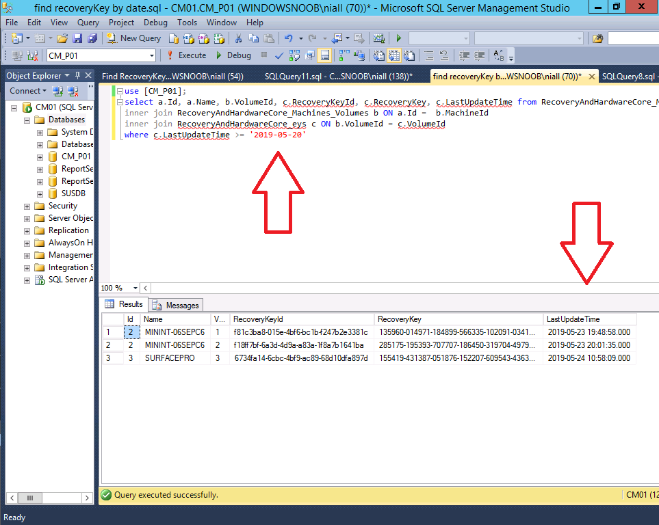This screenshot has width=659, height=525.
Task: Collapse the 'use [CM_P01]' code outline
Action: click(x=120, y=91)
